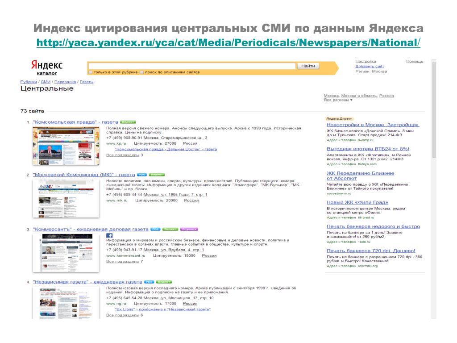457x343 pixels.
Task: Select the Россия region filter at top right
Action: point(386,96)
